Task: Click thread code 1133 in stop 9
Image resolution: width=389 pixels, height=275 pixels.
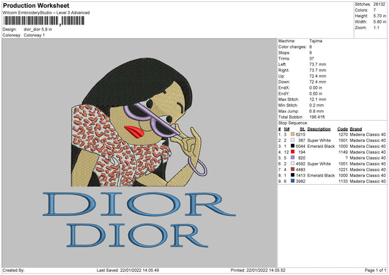Action: (x=343, y=182)
